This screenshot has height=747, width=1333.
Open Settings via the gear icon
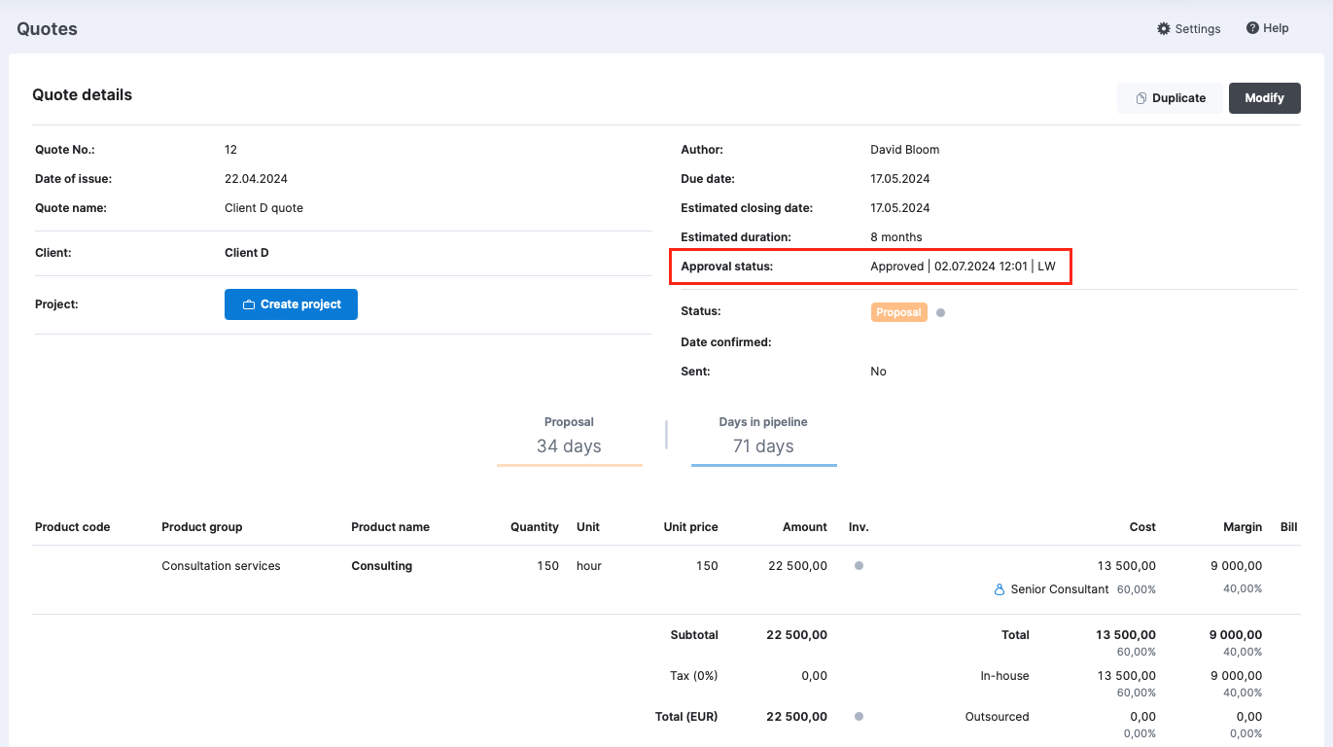[1164, 29]
